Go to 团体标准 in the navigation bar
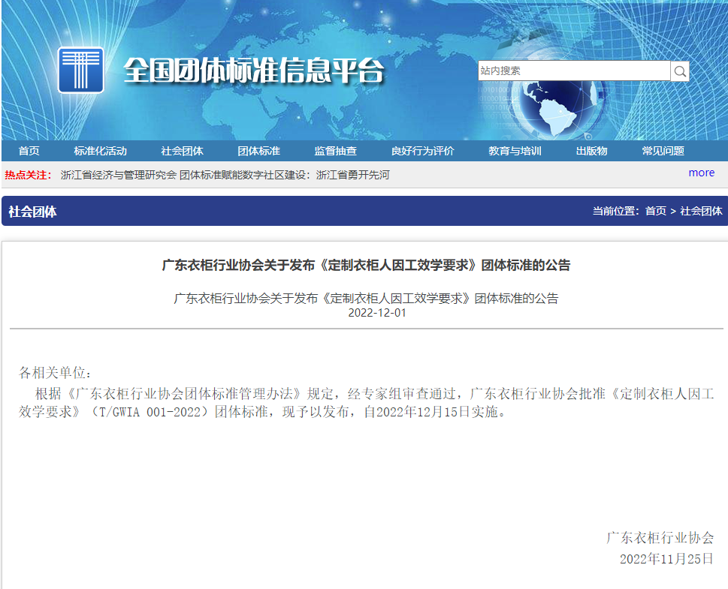Viewport: 728px width, 589px height. point(258,151)
